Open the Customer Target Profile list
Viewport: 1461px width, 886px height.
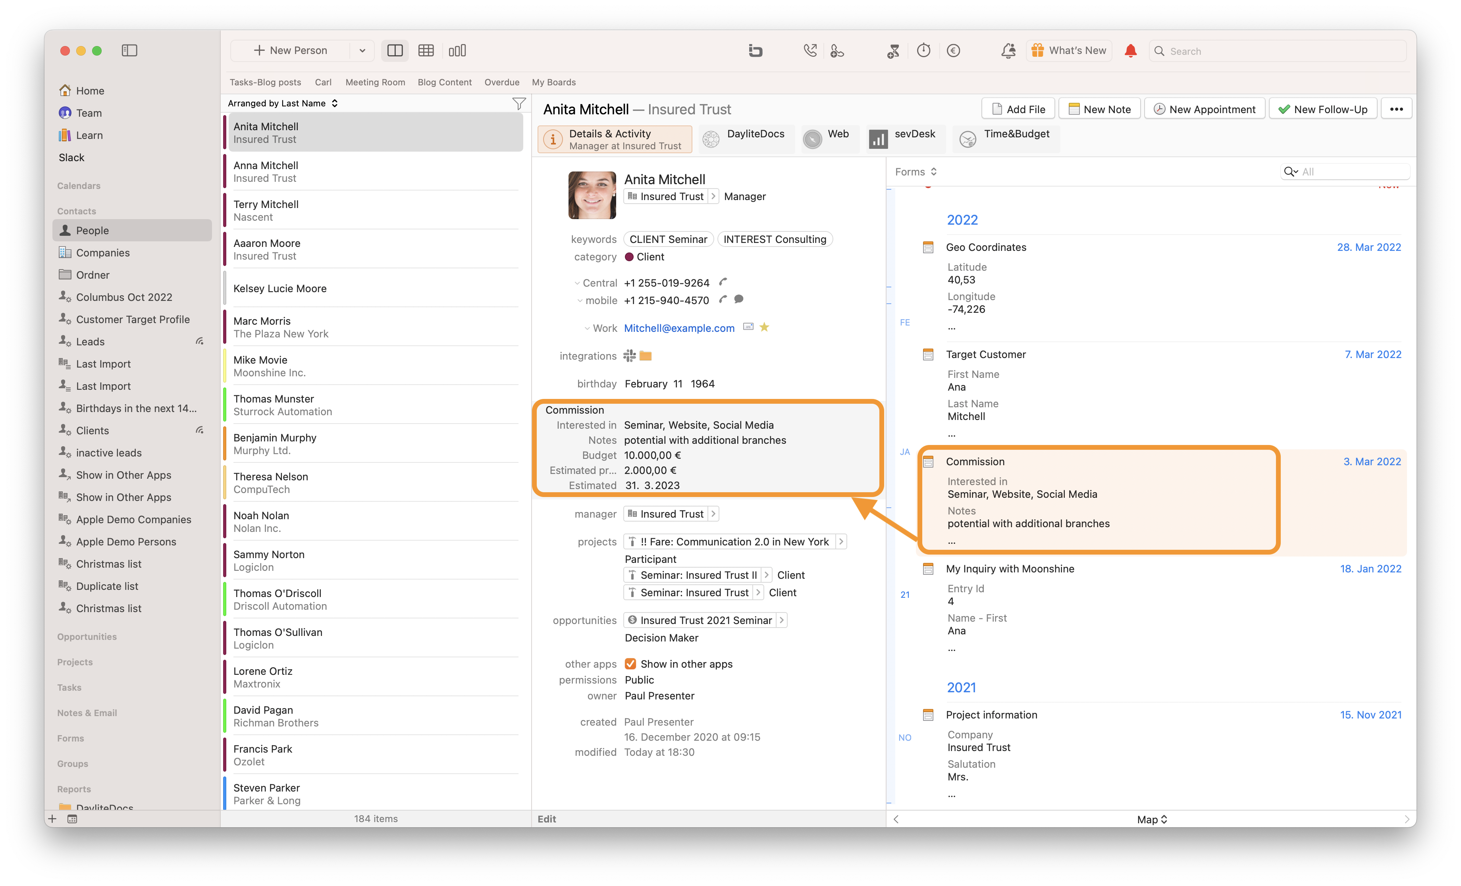133,319
